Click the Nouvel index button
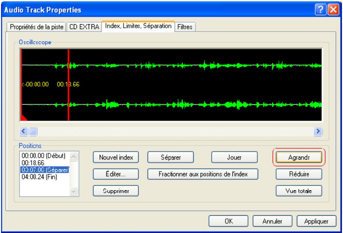 pyautogui.click(x=116, y=158)
